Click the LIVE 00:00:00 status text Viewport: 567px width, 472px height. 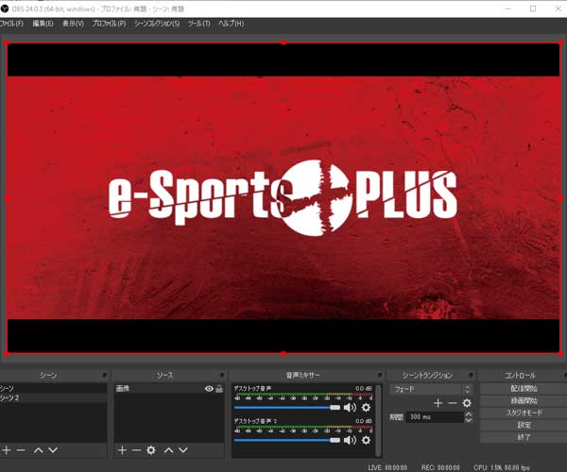click(387, 467)
